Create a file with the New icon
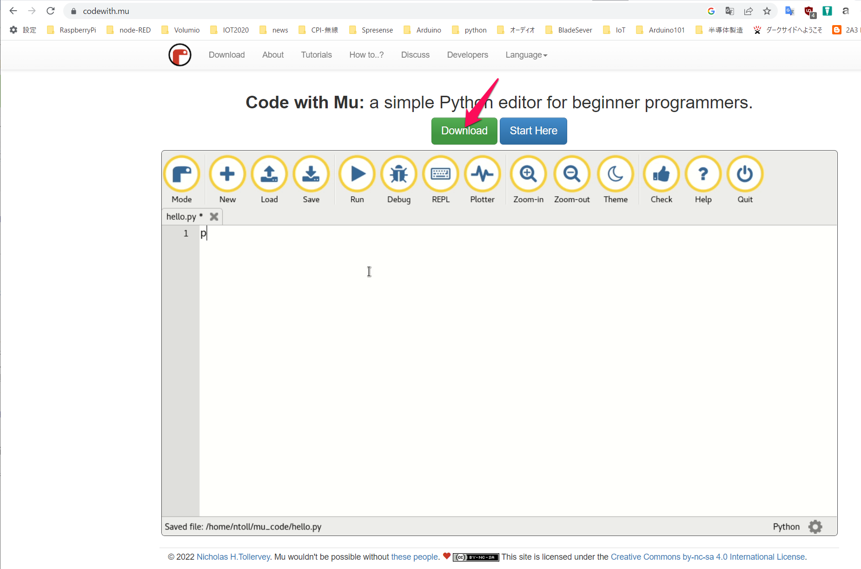Screen dimensions: 861x569 pos(227,174)
